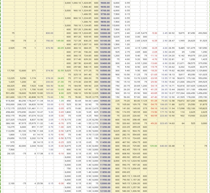Click strike 10250.00 cell

point(105,52)
